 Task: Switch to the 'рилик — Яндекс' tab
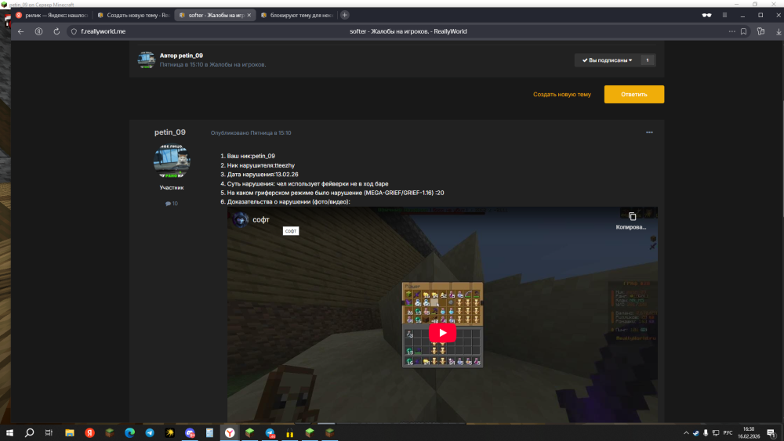pos(53,15)
